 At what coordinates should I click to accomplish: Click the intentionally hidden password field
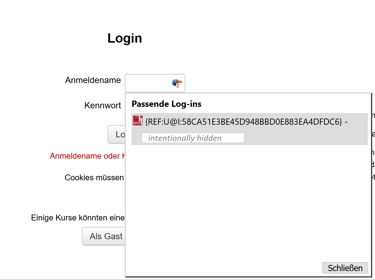[193, 138]
